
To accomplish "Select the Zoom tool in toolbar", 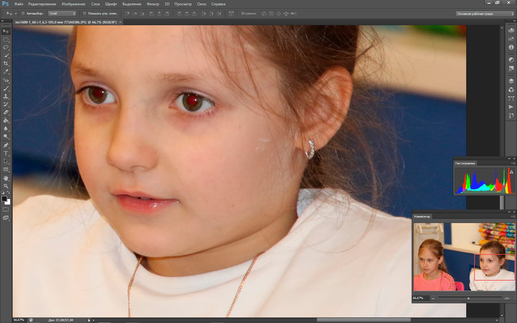I will pyautogui.click(x=6, y=186).
